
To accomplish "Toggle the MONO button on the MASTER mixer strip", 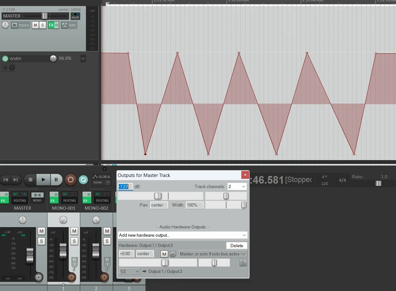I will 37,197.
